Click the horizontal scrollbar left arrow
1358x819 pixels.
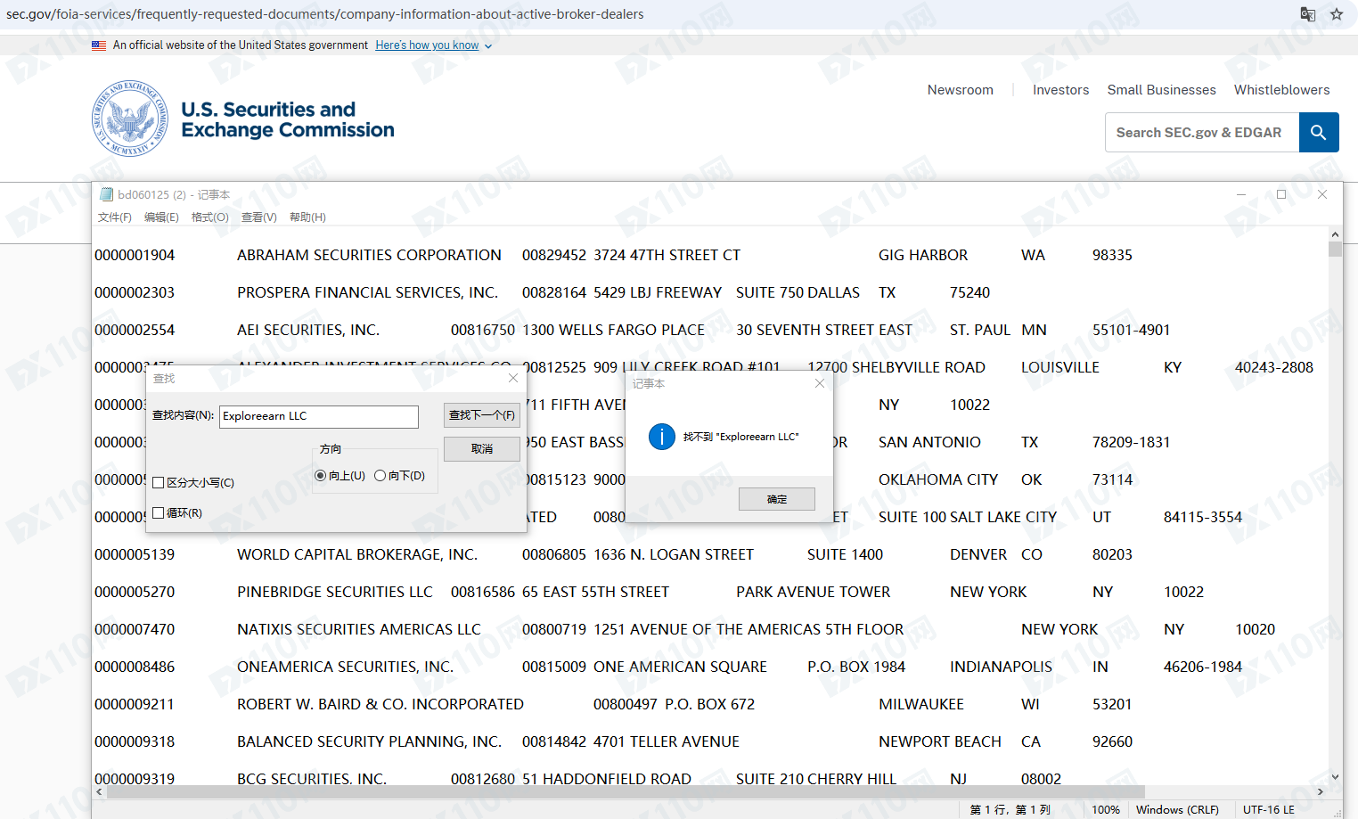(99, 791)
